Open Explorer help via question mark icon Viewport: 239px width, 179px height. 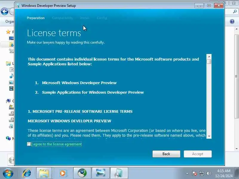232,21
